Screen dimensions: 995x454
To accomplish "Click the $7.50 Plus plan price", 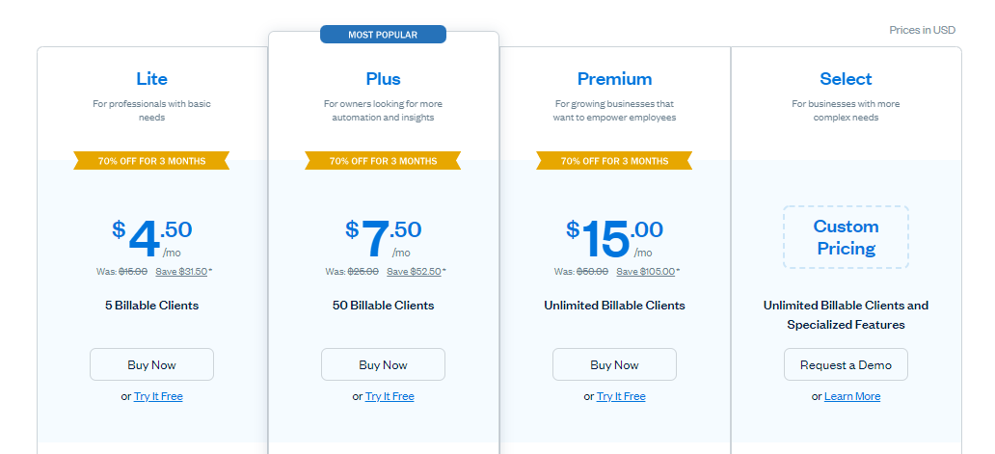I will coord(383,234).
